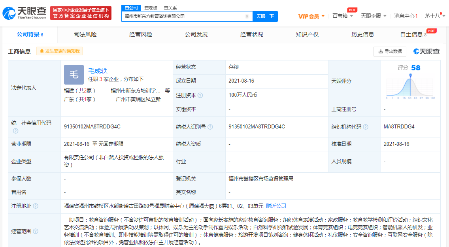Open help icon beside 经营范围
Image resolution: width=449 pixels, height=247 pixels.
36,231
